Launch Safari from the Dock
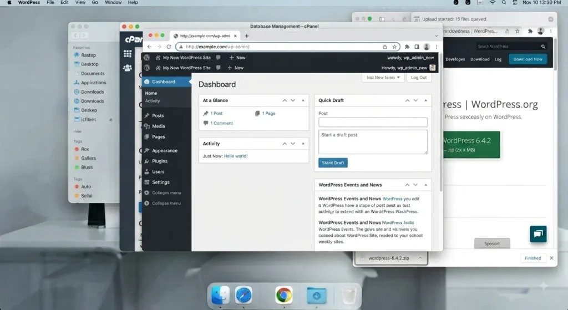This screenshot has width=568, height=310. coord(244,295)
